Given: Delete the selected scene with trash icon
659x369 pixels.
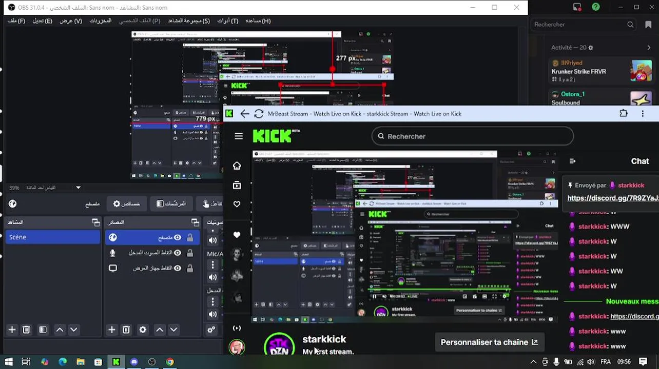Looking at the screenshot, I should 26,330.
